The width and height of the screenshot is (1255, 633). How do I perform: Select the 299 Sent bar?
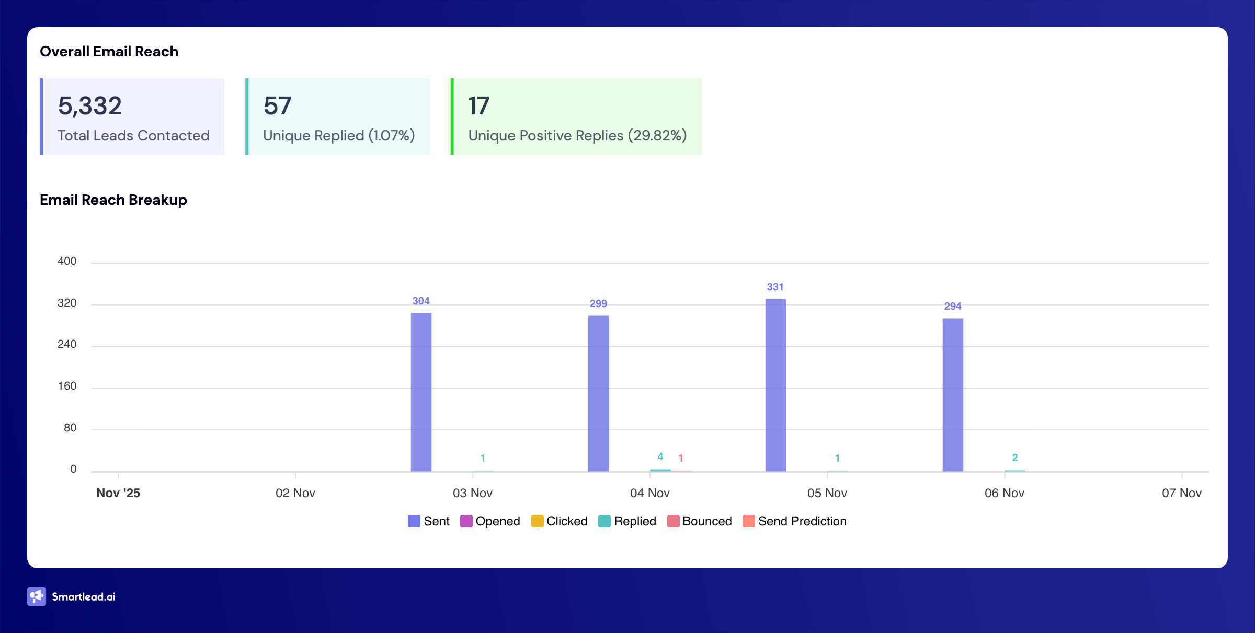click(598, 393)
